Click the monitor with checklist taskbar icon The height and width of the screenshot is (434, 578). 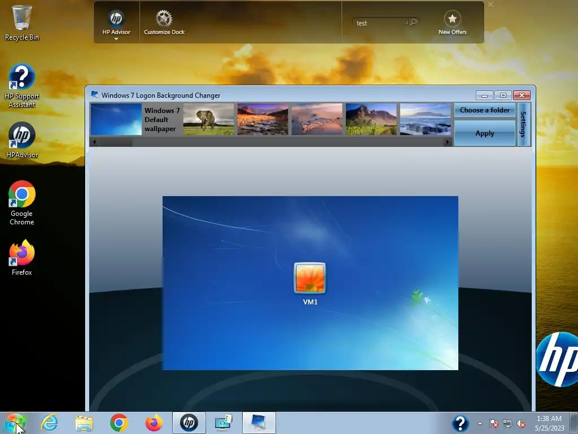(x=224, y=423)
